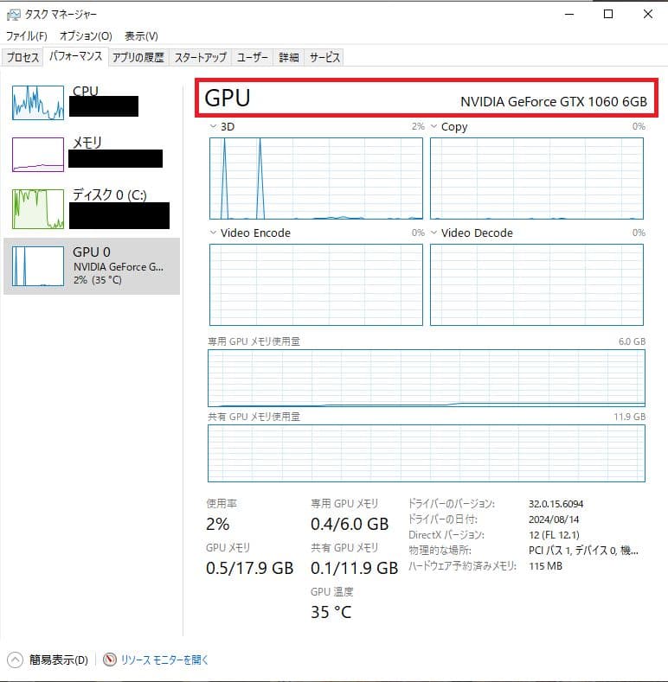Open the 3D engine dropdown chevron
Viewport: 668px width, 682px height.
[213, 126]
